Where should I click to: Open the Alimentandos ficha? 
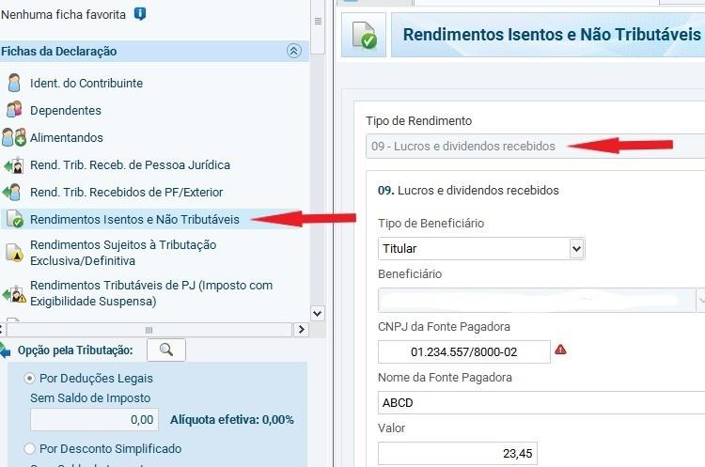tap(67, 137)
